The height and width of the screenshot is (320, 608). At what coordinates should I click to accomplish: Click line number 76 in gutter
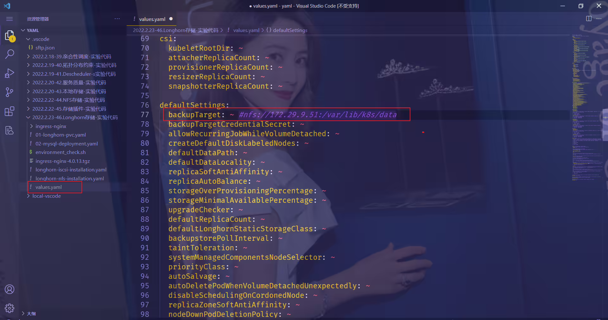point(145,105)
